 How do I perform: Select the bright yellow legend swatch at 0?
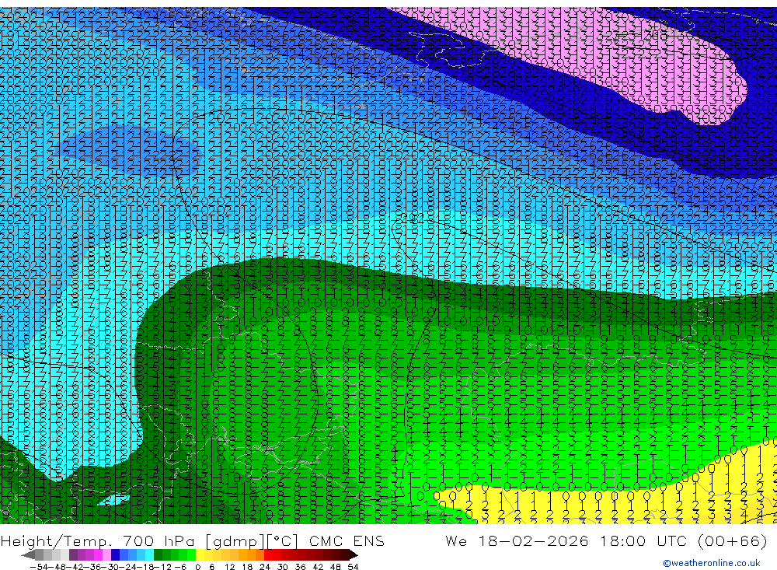tap(200, 555)
